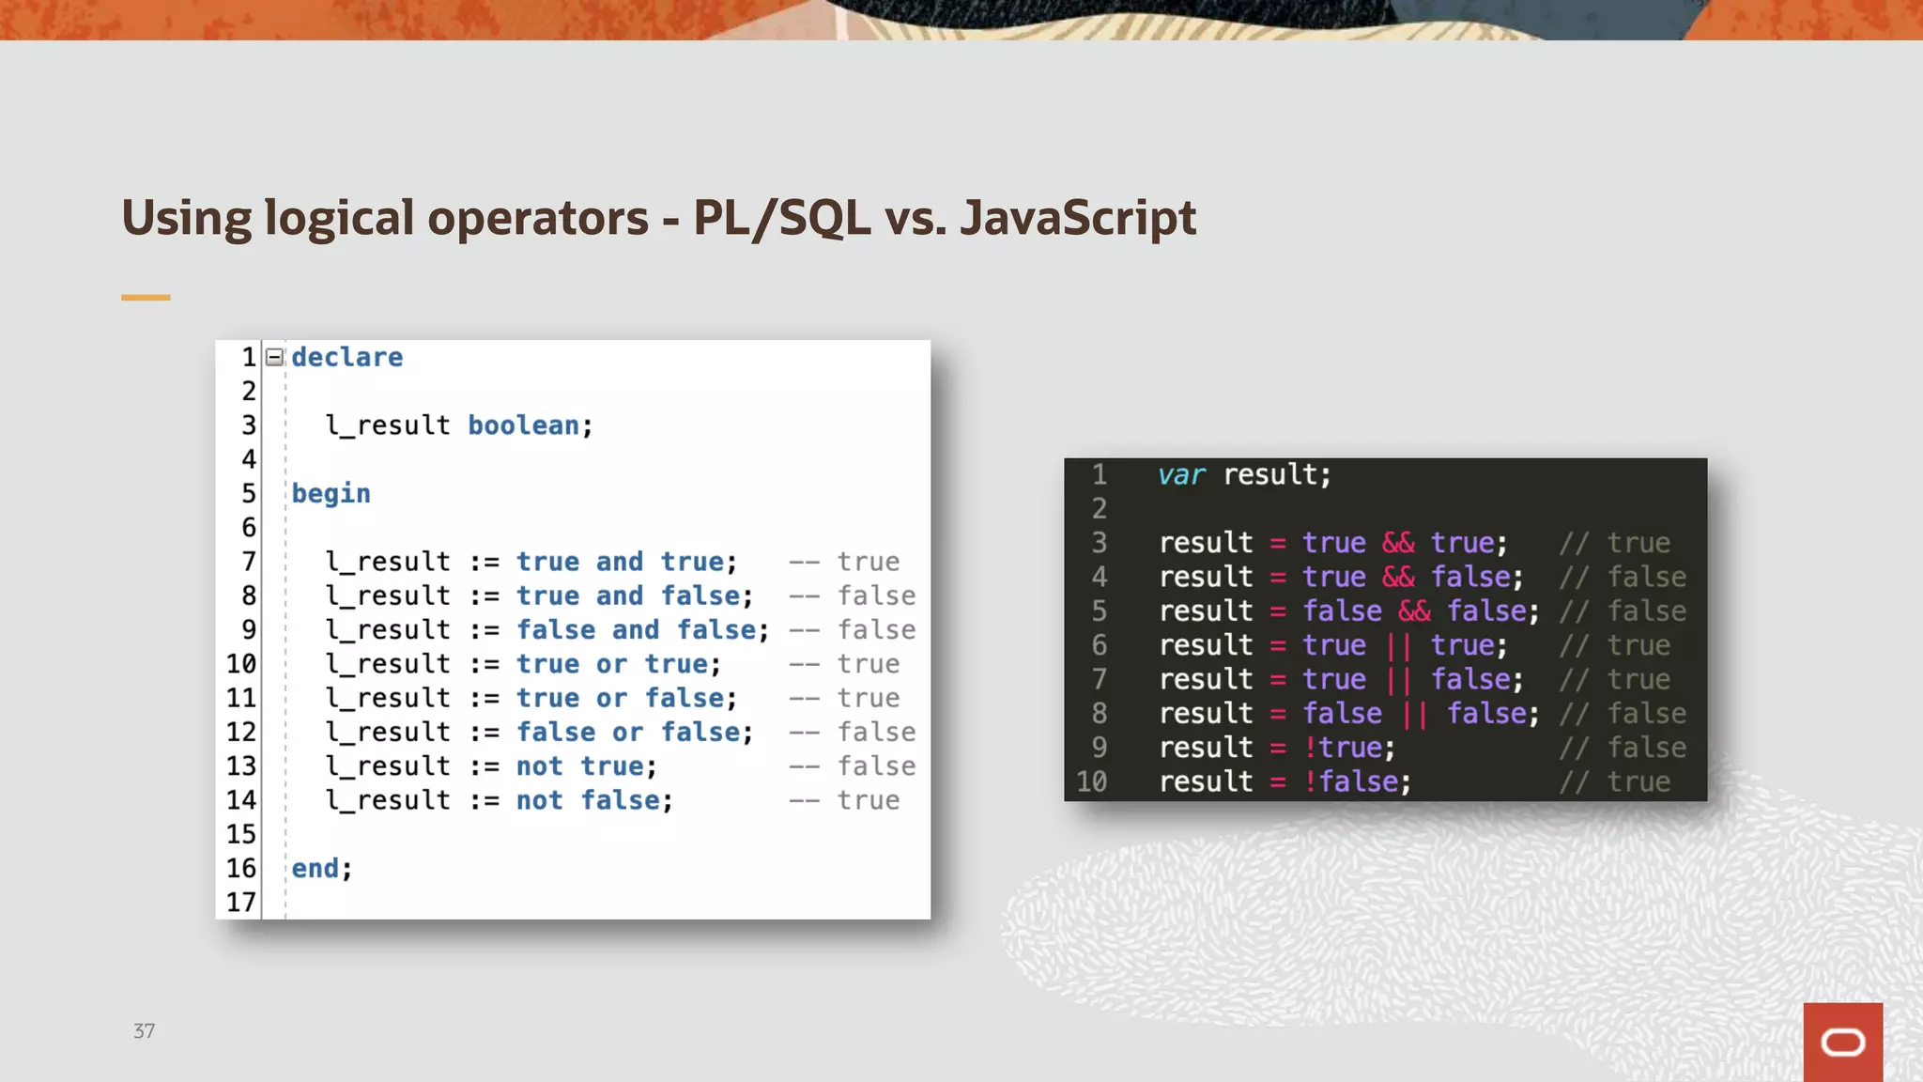Click the line 'l_result := true and false;'

click(x=539, y=595)
